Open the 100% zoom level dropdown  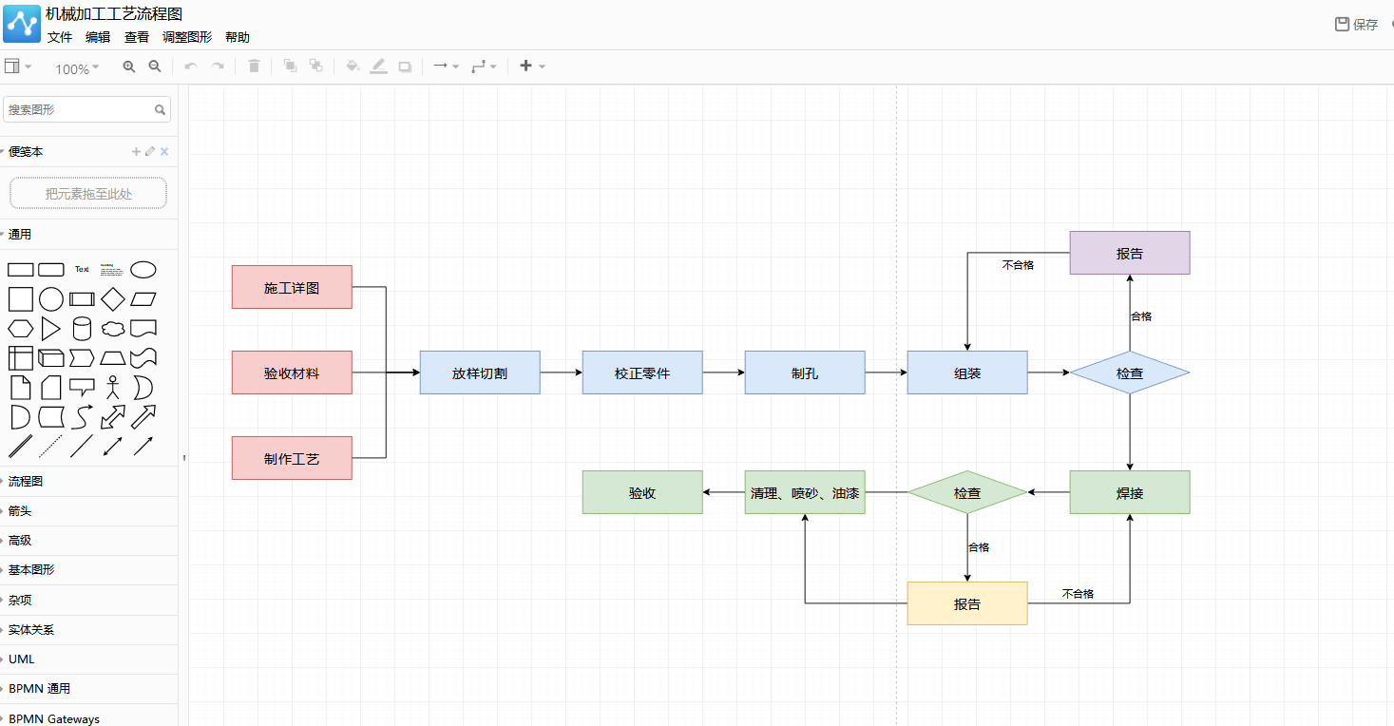(x=77, y=68)
